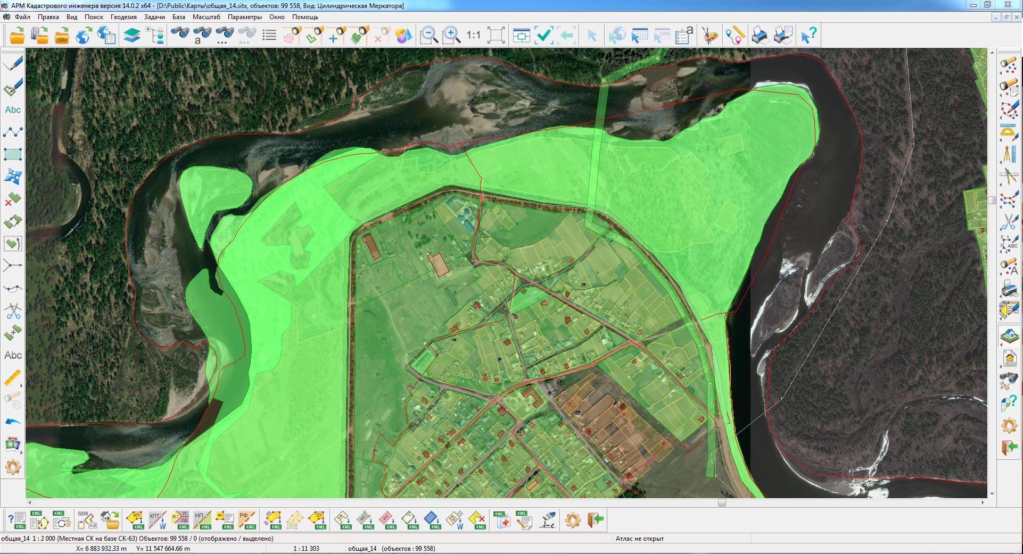Select the zoom out magnifier tool
Screen dimensions: 1023x554
428,36
